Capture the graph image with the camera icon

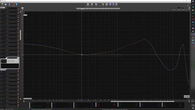click(x=23, y=9)
